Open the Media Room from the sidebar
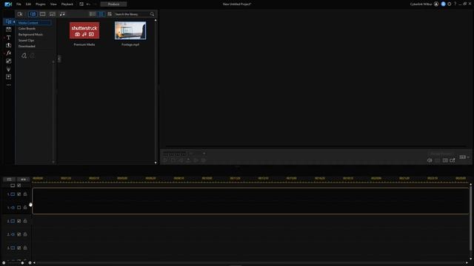Screen dimensions: 474x266 (x=8, y=21)
